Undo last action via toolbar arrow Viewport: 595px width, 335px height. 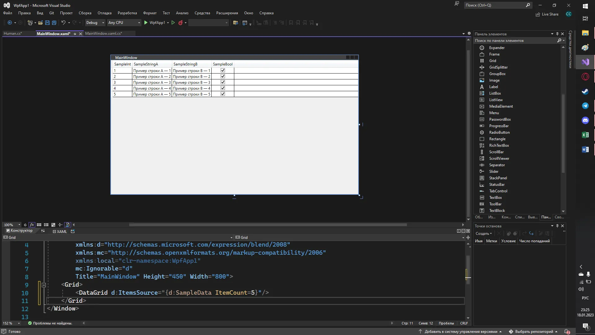63,23
